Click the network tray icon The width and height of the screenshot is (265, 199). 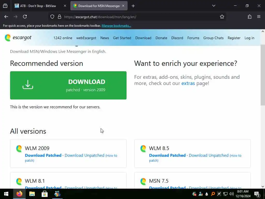tap(225, 194)
